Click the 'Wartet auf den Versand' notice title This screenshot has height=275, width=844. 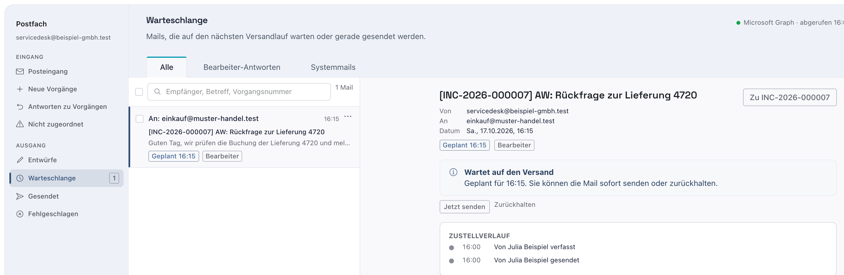coord(509,172)
